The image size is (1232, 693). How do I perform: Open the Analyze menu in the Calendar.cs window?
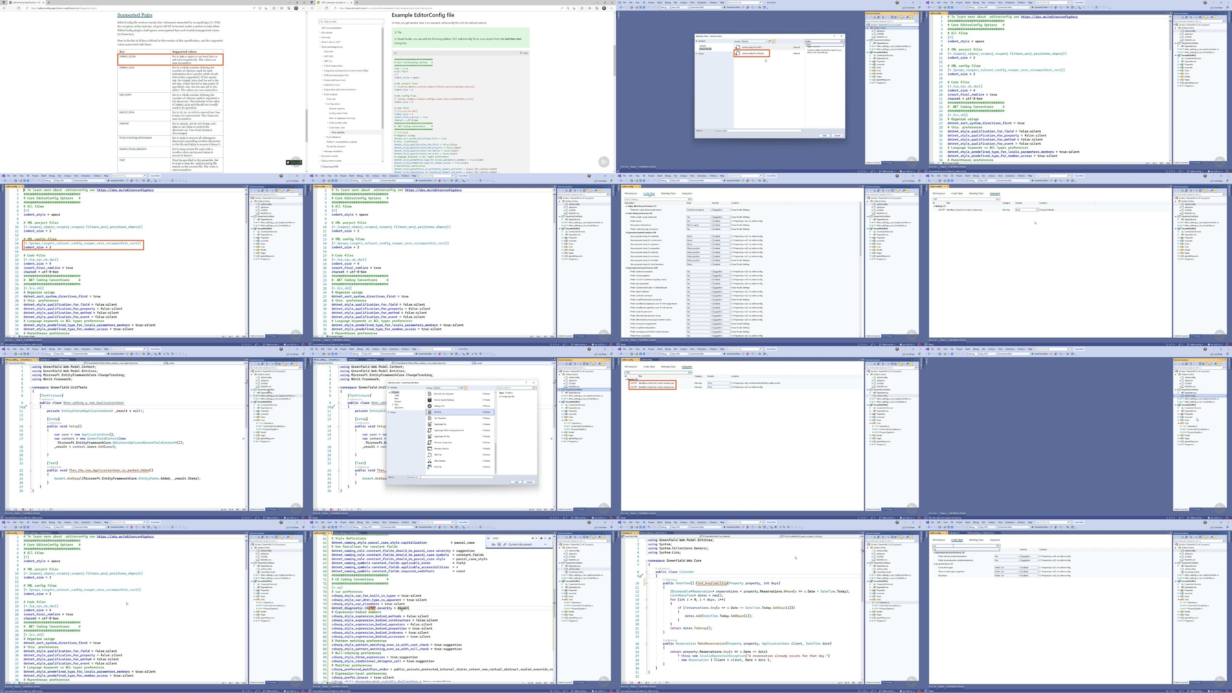pyautogui.click(x=683, y=522)
